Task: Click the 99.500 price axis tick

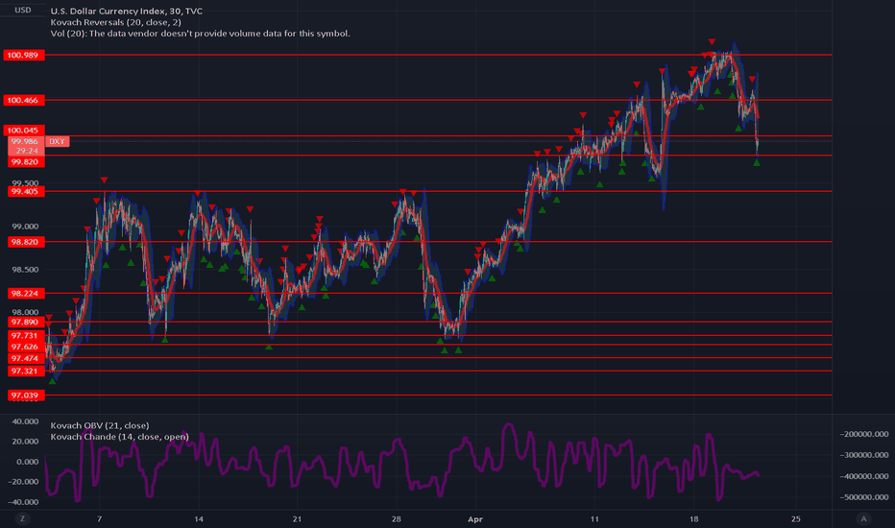Action: pyautogui.click(x=25, y=183)
